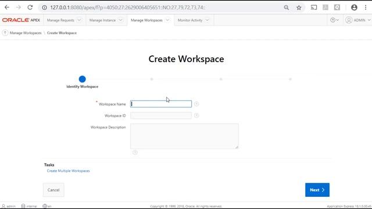Open the cast screen icon

click(x=314, y=8)
